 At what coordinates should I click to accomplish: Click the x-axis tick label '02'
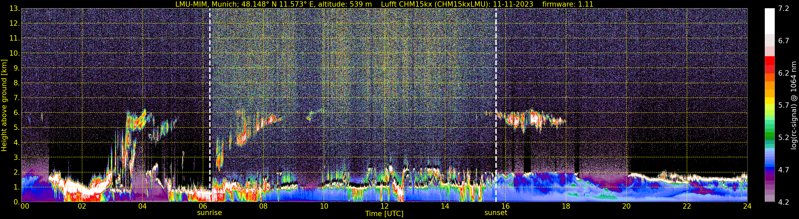(x=82, y=206)
